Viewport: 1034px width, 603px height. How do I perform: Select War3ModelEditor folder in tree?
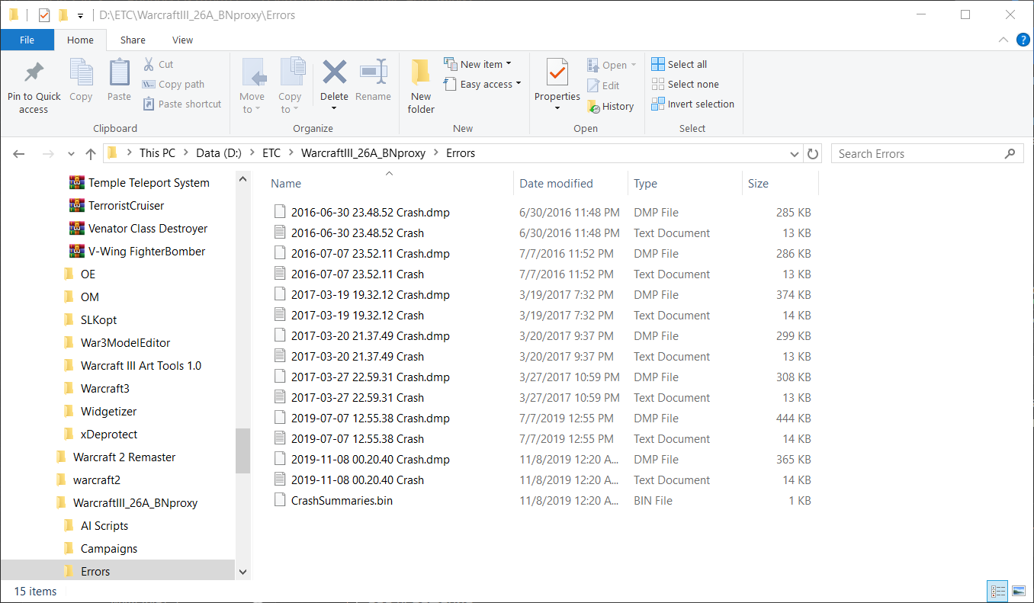tap(125, 343)
